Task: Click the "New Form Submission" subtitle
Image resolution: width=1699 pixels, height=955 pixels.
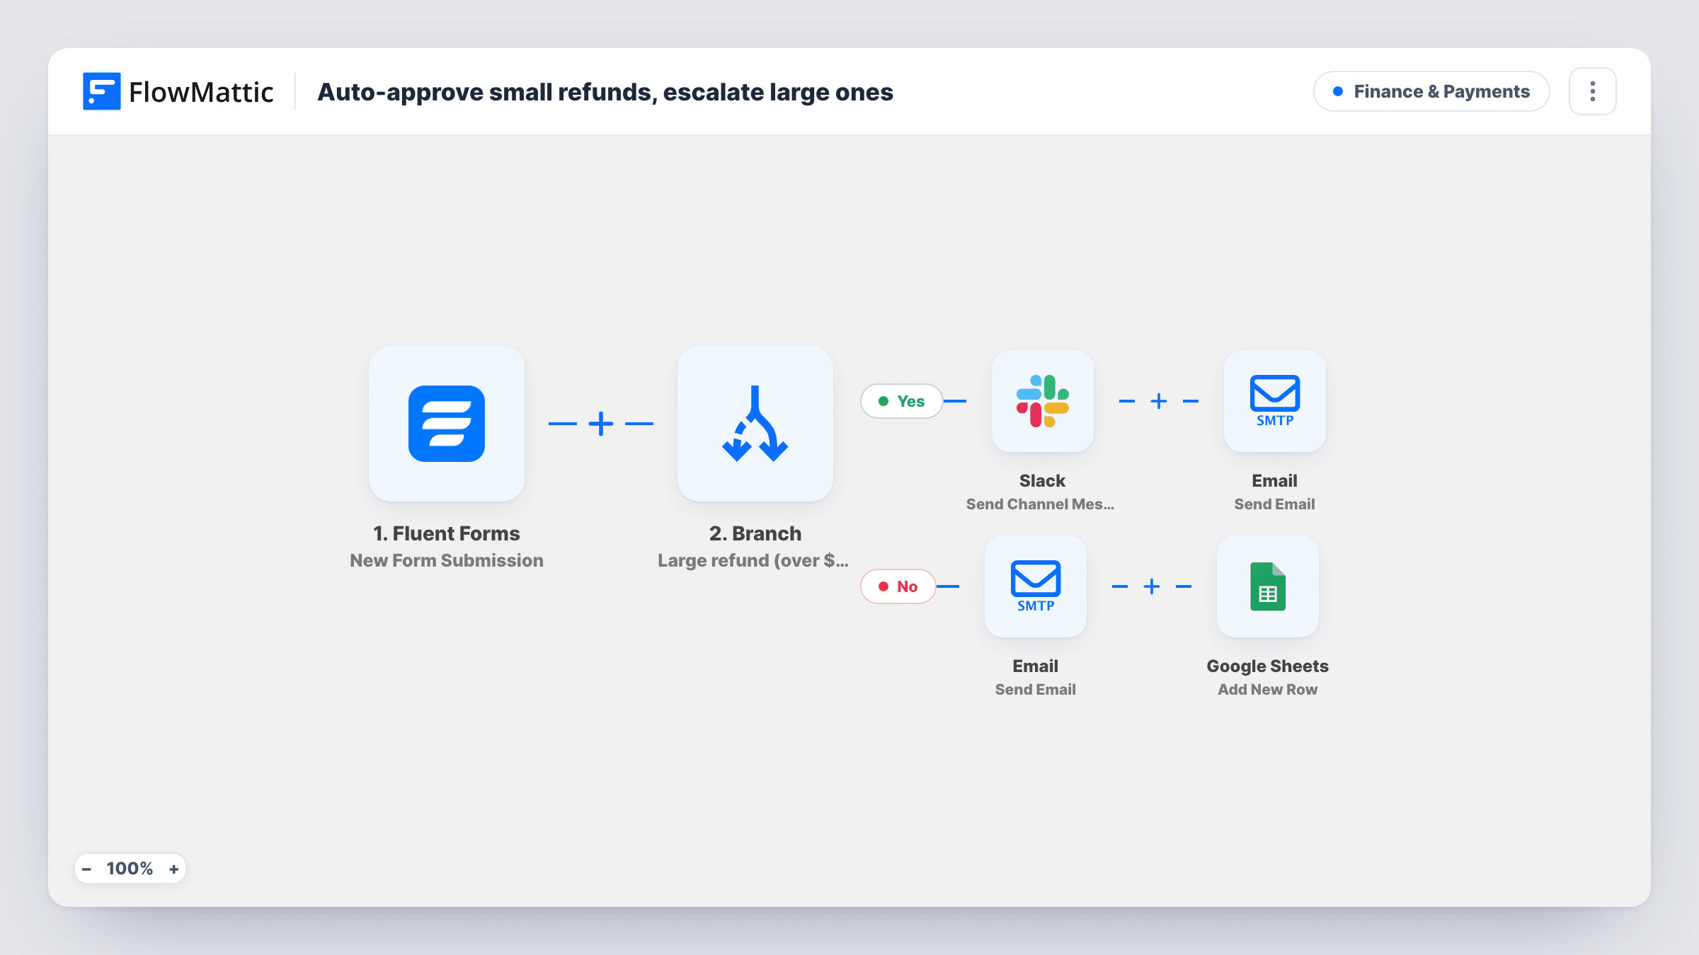Action: point(447,560)
